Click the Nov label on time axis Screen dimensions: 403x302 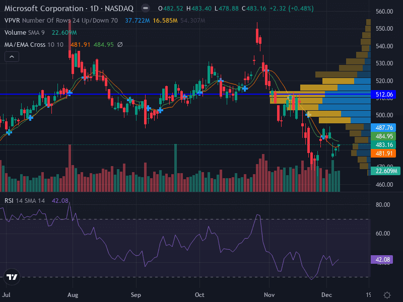click(269, 295)
